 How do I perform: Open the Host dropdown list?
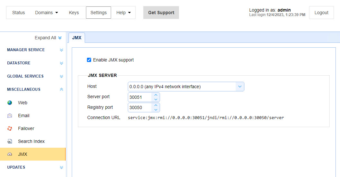tap(186, 87)
